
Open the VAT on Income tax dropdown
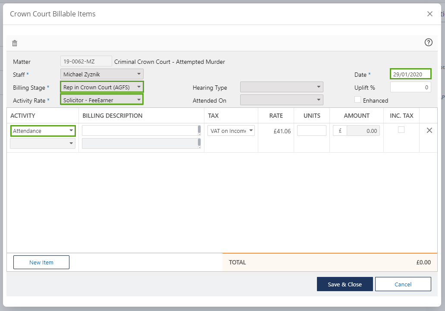[231, 131]
